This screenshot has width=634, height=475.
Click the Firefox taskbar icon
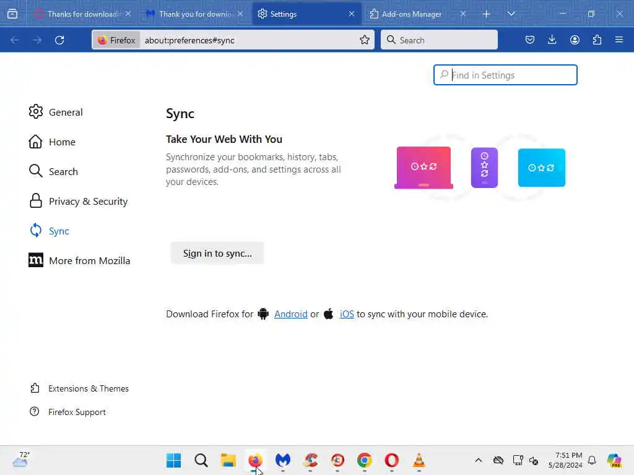coord(256,460)
